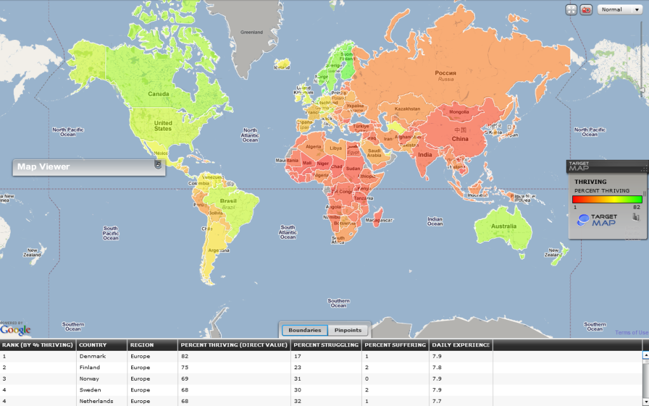649x406 pixels.
Task: Click on Australia on the map
Action: coord(501,226)
